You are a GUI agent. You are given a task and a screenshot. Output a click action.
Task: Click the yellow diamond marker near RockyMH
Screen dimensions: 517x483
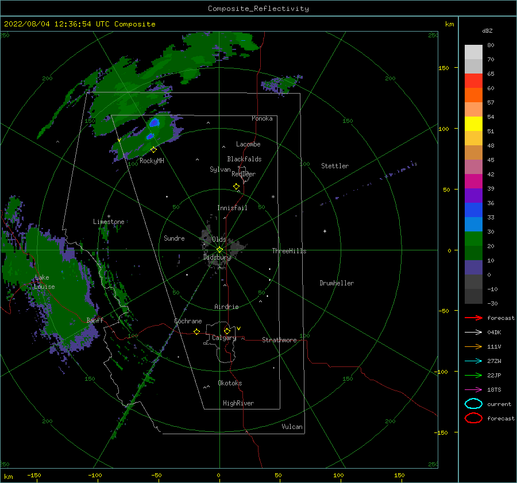153,150
